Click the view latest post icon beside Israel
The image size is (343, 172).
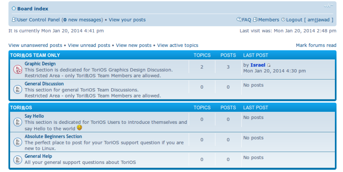[x=269, y=65]
